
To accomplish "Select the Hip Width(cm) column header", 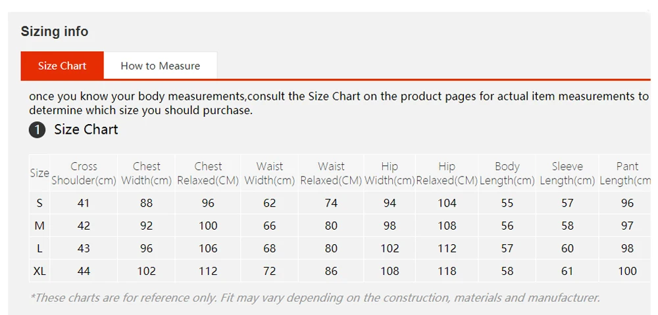I will (x=390, y=173).
